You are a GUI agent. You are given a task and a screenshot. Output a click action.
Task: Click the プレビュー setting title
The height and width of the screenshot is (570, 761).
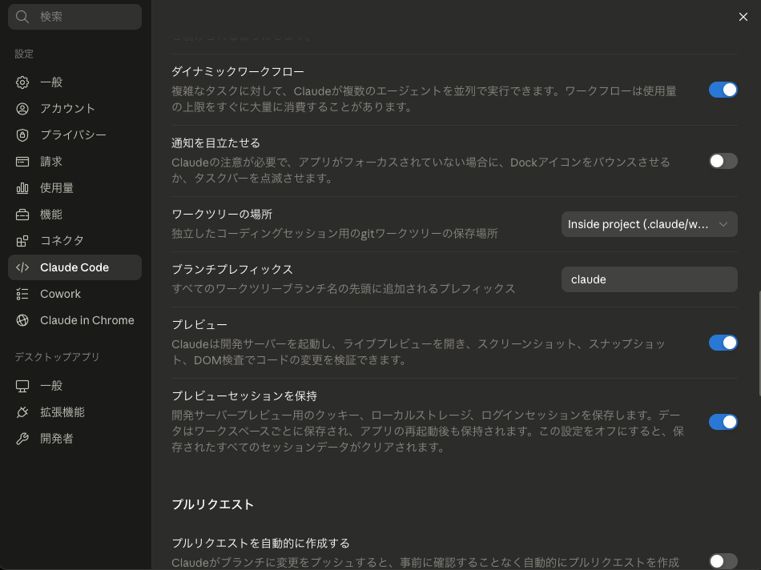pos(199,324)
